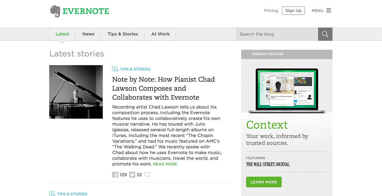Click the Twitter share count 32
Viewport: 382px width, 196px height.
click(x=139, y=175)
